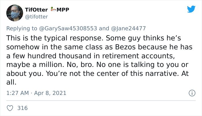Click the "No, bro." phrase in the tweet
202x116 pixels.
pos(80,65)
